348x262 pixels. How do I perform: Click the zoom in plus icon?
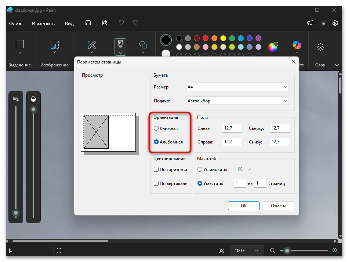(x=335, y=251)
